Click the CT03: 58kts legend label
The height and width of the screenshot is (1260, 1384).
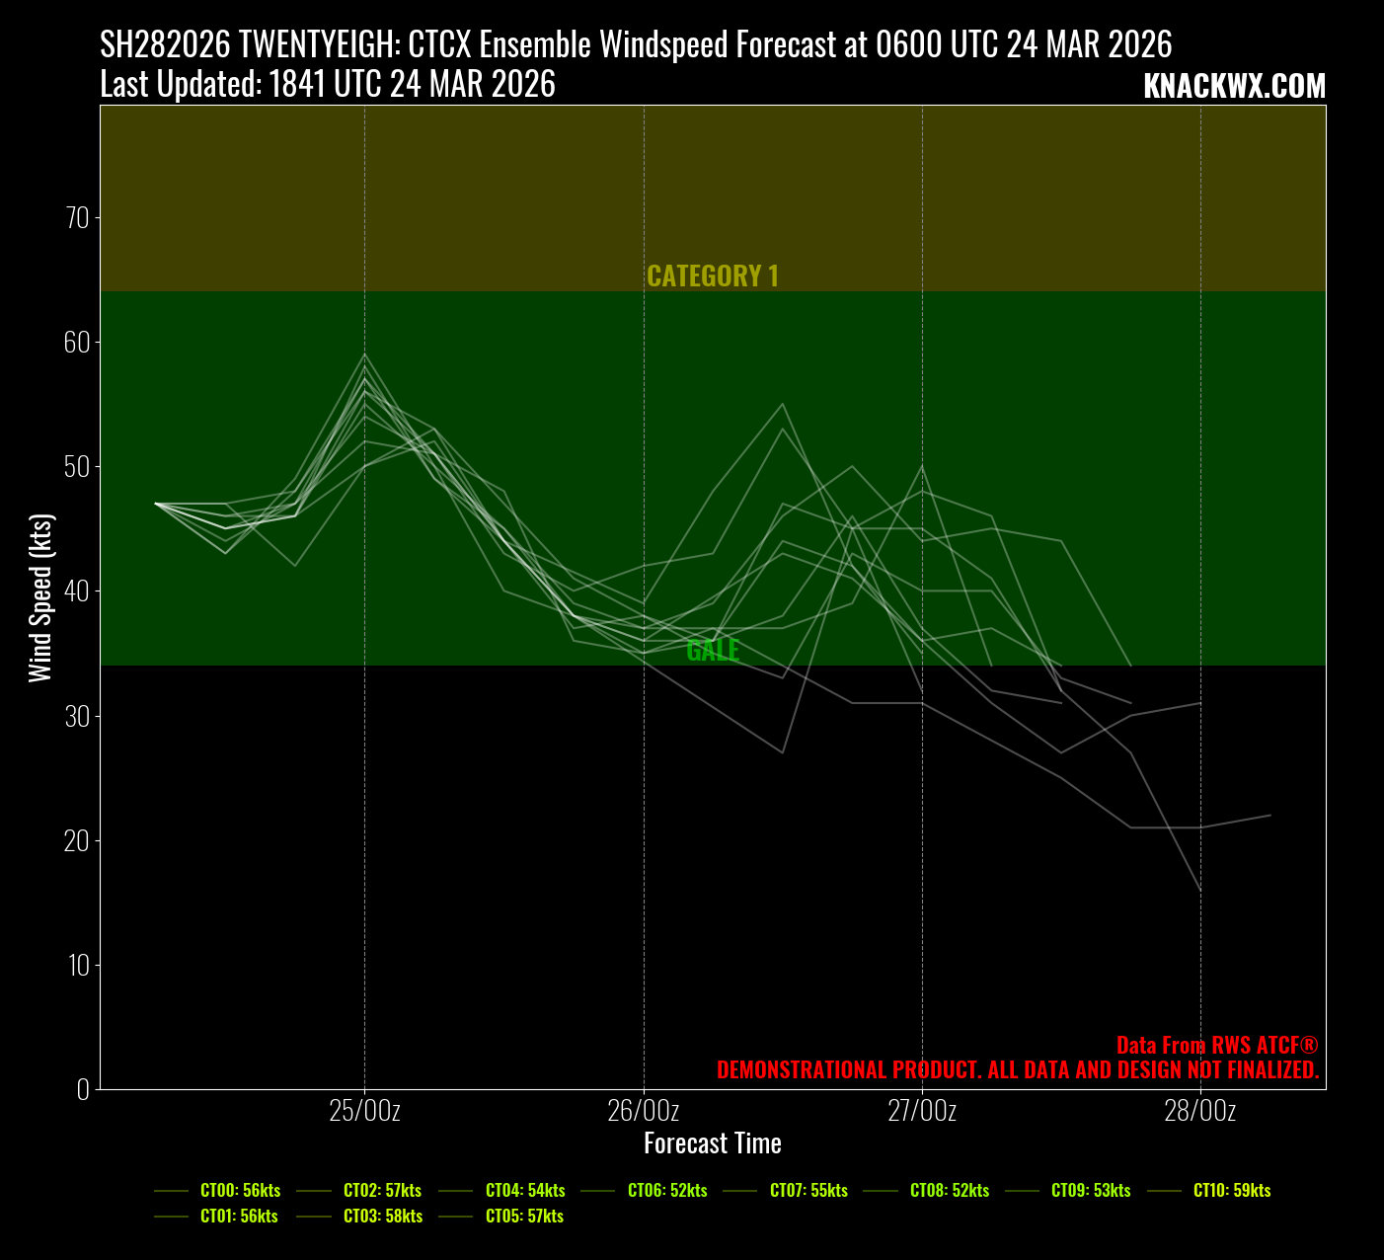(382, 1217)
